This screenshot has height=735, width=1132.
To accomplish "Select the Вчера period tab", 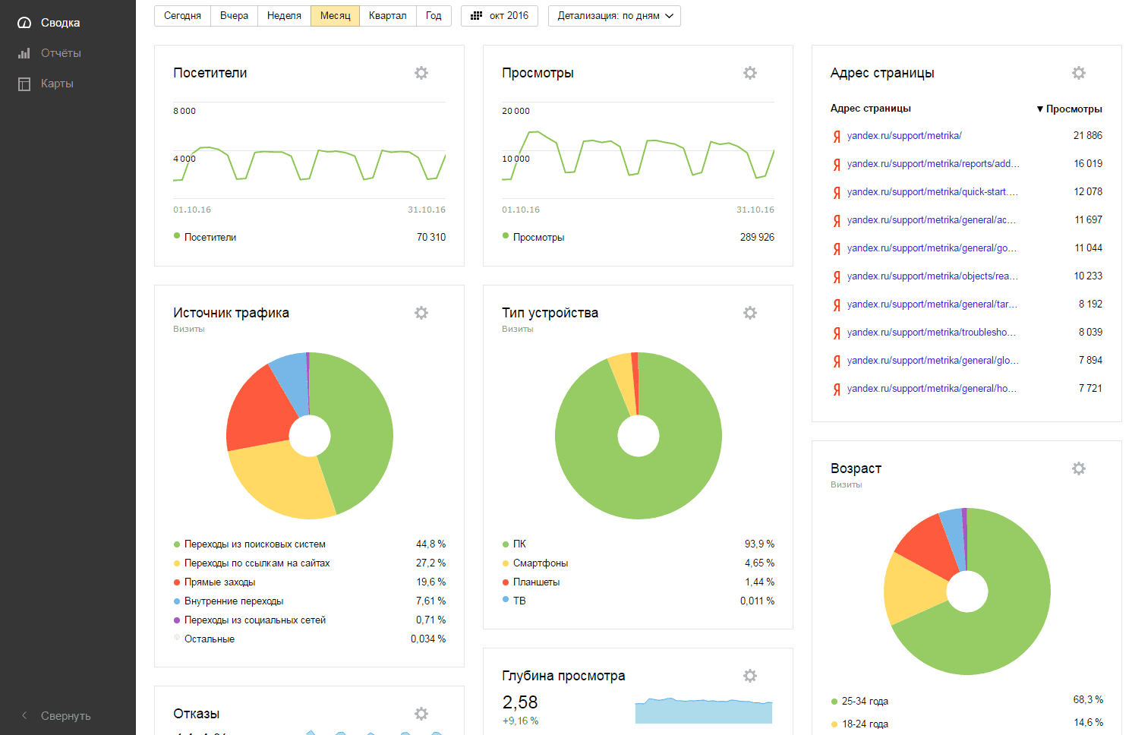I will coord(234,16).
